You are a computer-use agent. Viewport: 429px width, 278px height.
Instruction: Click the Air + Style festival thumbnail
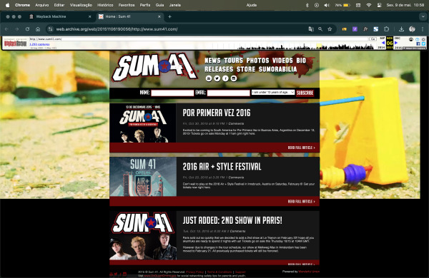point(143,177)
